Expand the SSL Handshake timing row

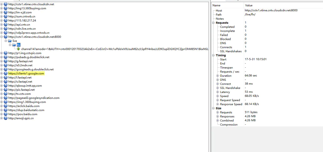[x=218, y=88]
